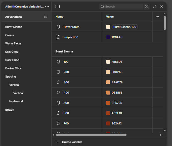
Task: Select the nested Vertical sub-subgroup
Action: tap(18, 93)
